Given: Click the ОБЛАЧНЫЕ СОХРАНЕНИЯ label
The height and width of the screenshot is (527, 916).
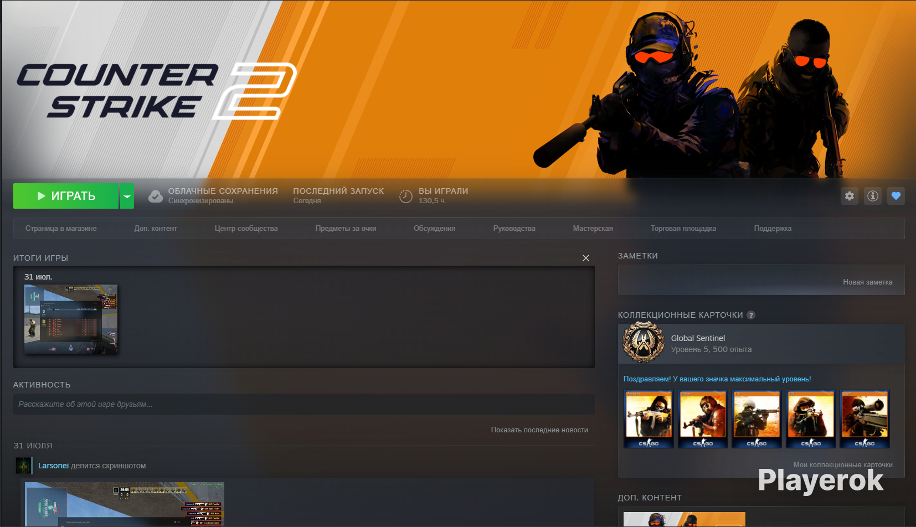Looking at the screenshot, I should pyautogui.click(x=223, y=191).
